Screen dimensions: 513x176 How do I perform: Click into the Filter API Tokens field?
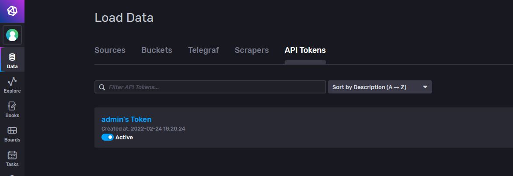pos(214,87)
